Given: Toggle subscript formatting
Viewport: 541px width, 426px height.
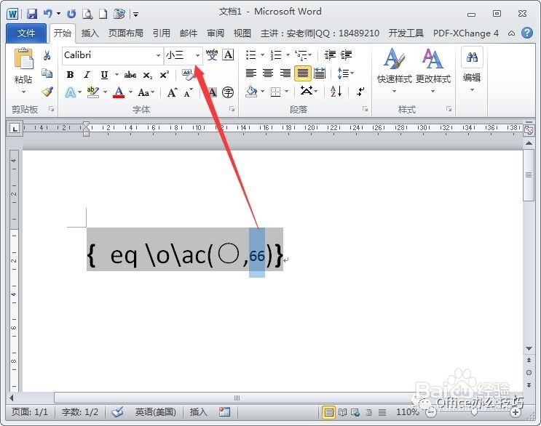Looking at the screenshot, I should pos(148,75).
